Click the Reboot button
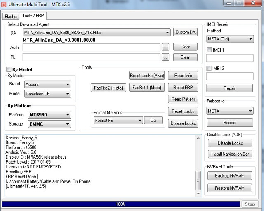The height and width of the screenshot is (211, 264). pyautogui.click(x=230, y=123)
